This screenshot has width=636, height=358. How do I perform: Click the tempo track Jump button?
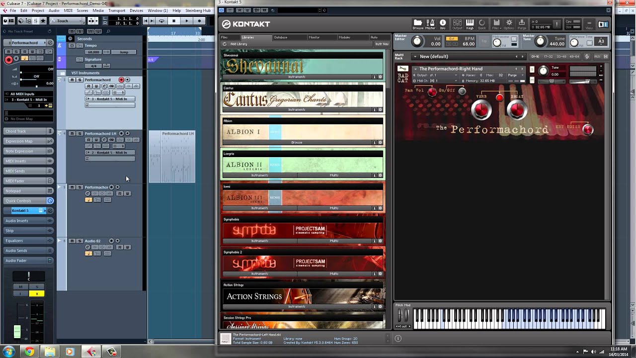coord(124,52)
